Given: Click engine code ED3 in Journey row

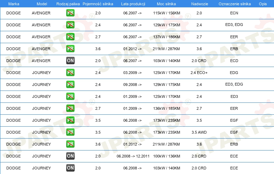Looking at the screenshot, I should (x=234, y=96).
